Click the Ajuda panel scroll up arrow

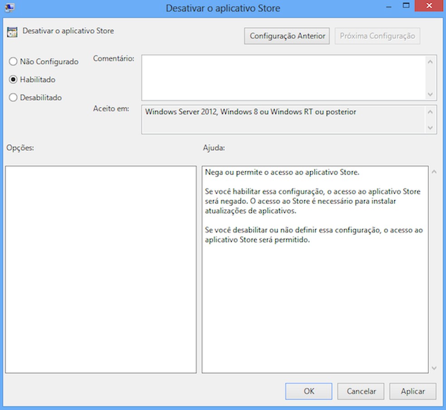(434, 172)
